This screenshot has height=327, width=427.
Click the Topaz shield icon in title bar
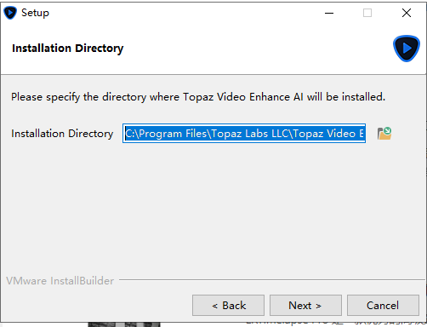coord(10,13)
